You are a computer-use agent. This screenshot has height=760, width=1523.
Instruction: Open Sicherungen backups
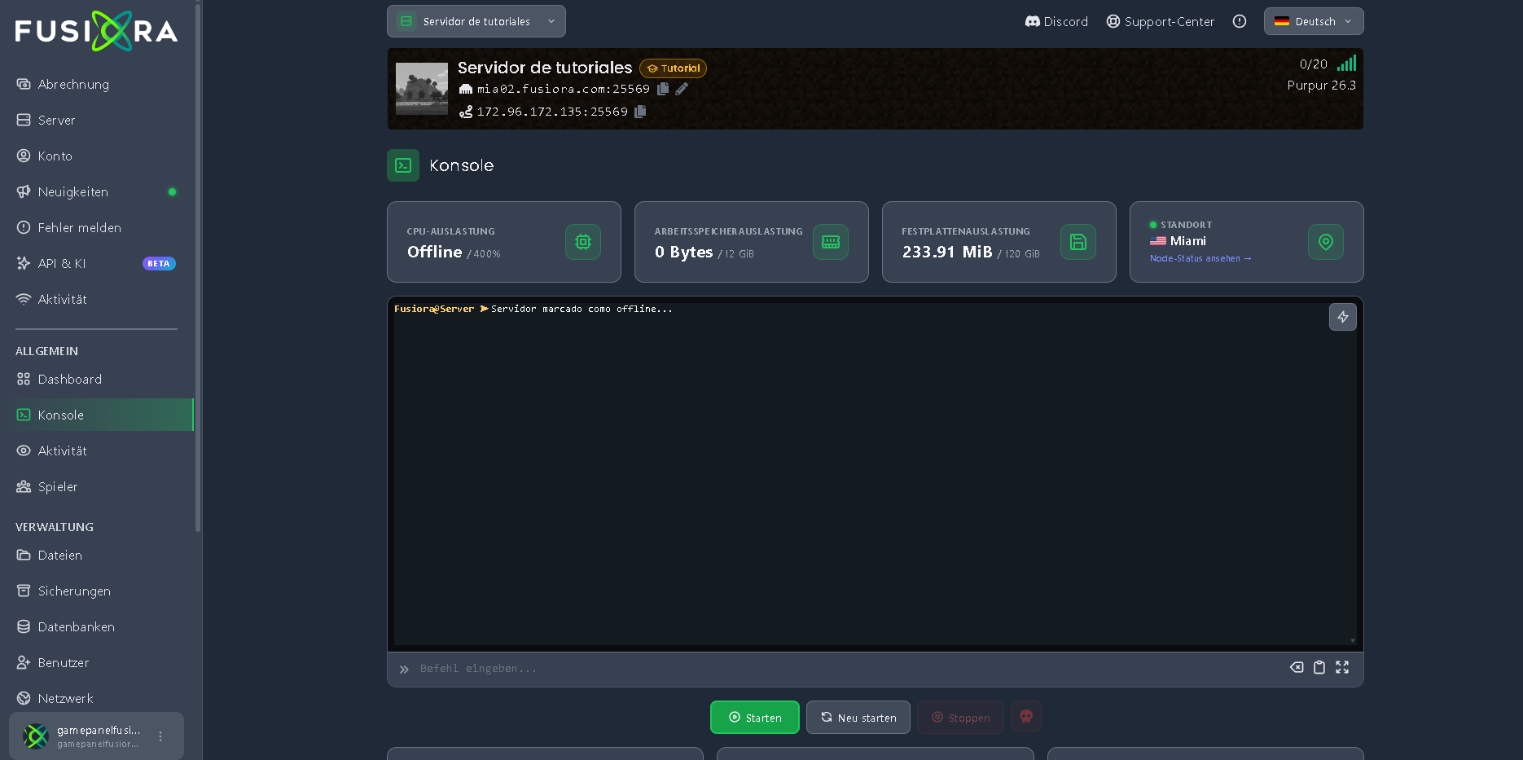click(x=96, y=591)
